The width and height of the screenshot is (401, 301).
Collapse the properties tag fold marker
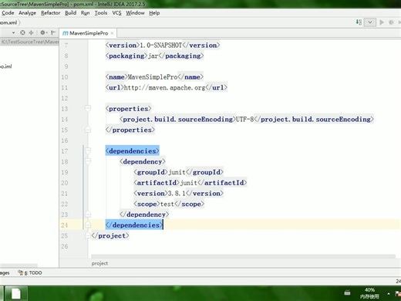coord(88,108)
